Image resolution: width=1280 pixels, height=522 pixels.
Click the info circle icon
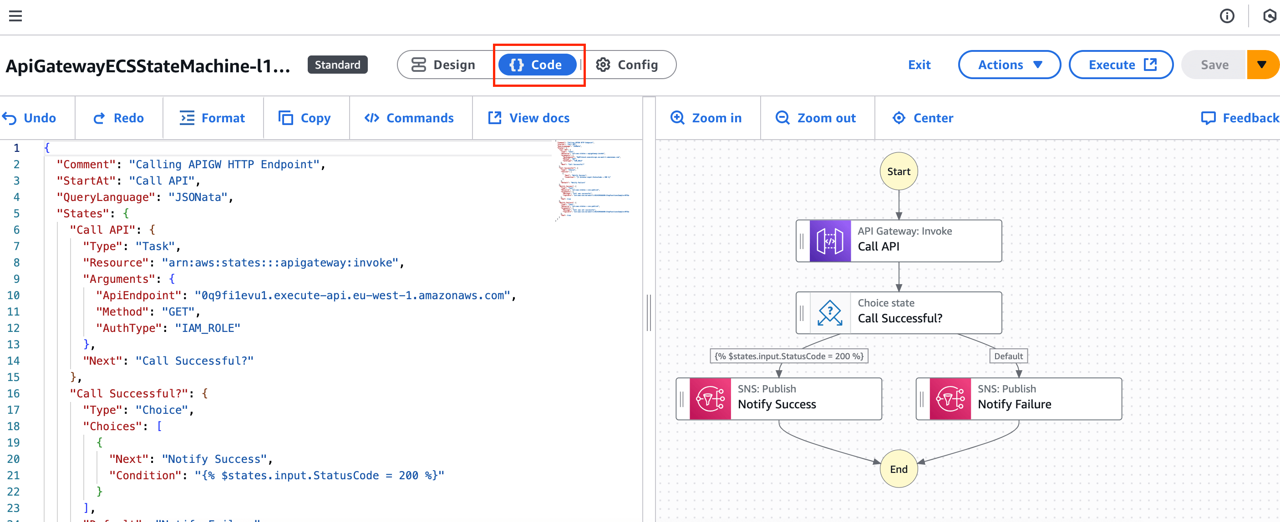(x=1226, y=16)
